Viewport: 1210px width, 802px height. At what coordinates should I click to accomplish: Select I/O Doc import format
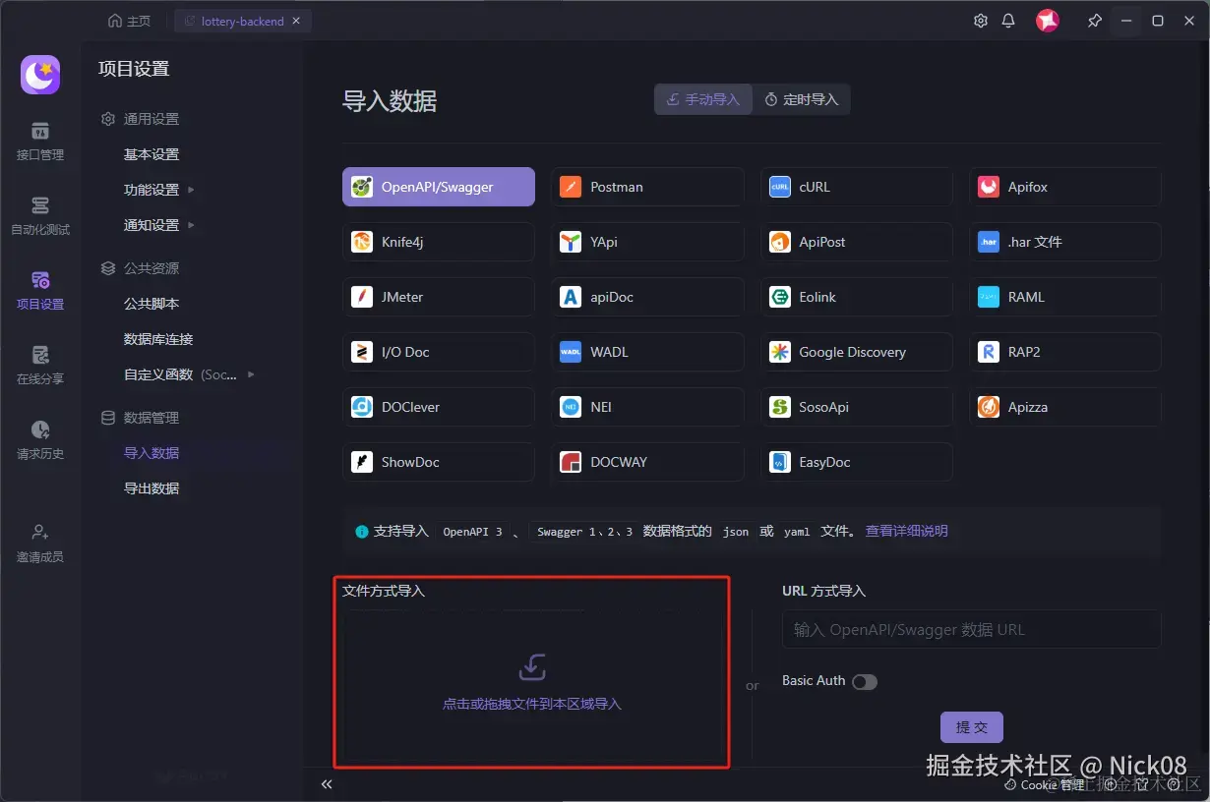[x=439, y=352]
